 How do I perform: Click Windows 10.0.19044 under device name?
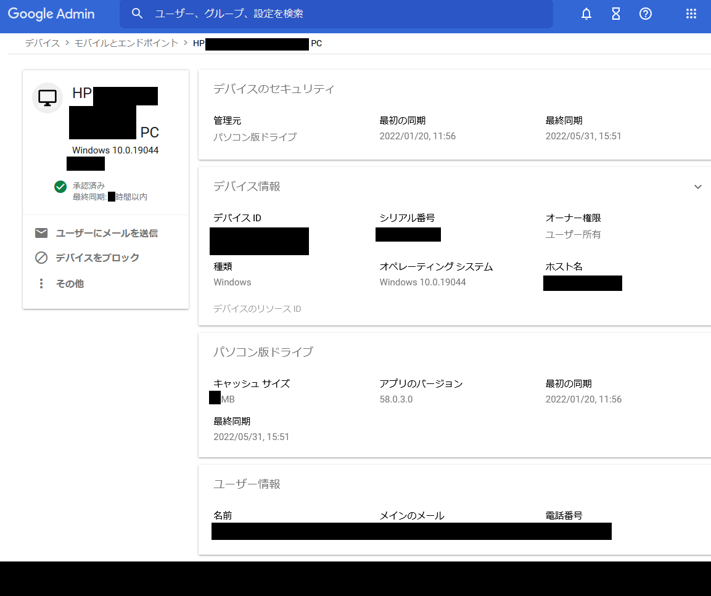click(x=115, y=150)
